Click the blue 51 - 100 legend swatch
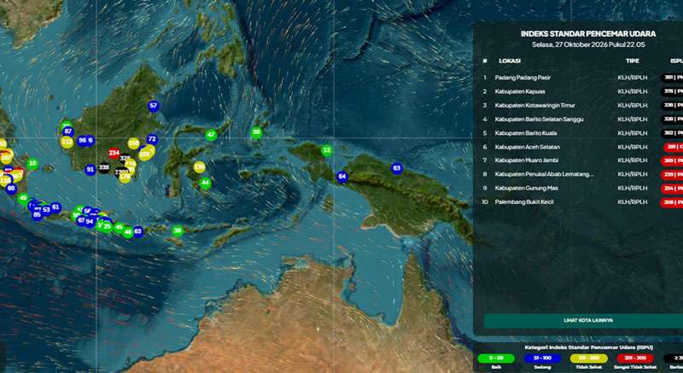 543,358
